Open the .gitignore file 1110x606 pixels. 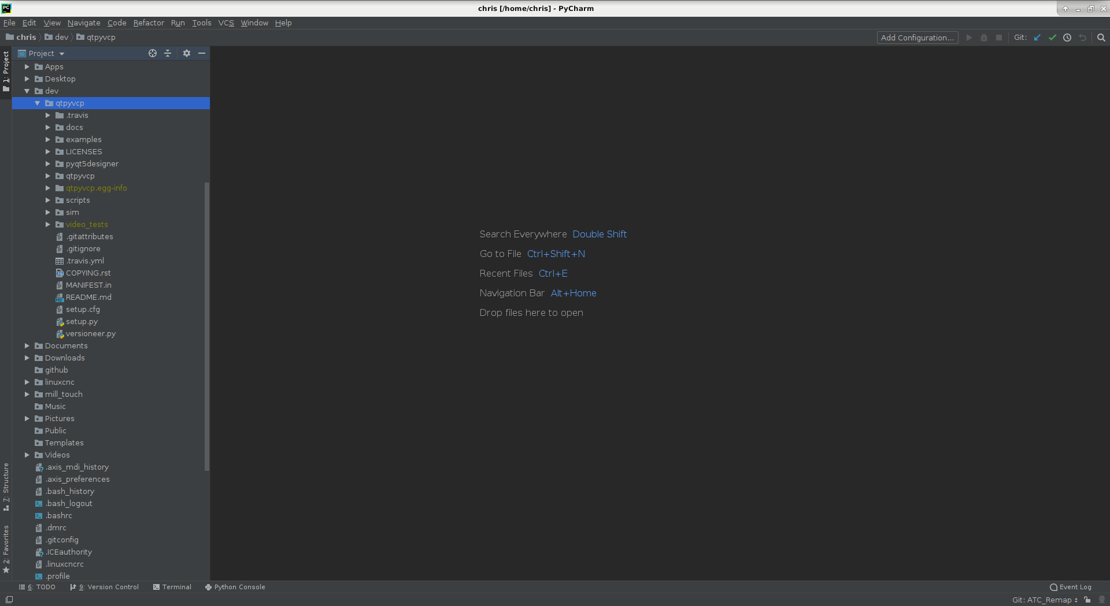(83, 249)
